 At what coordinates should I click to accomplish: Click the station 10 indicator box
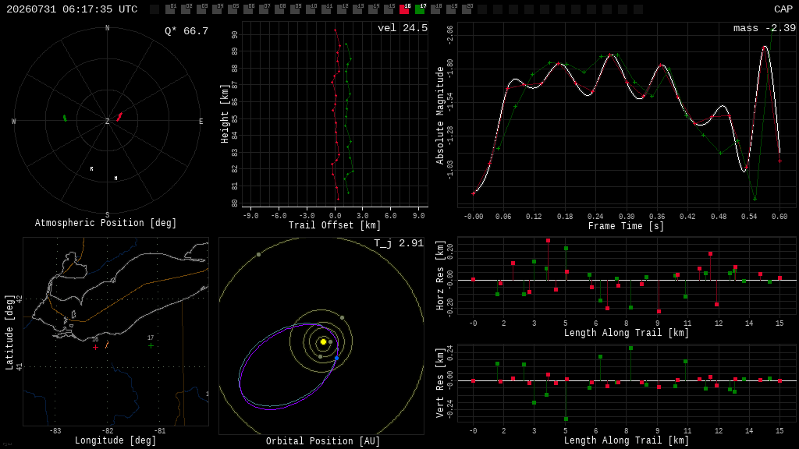[x=311, y=9]
